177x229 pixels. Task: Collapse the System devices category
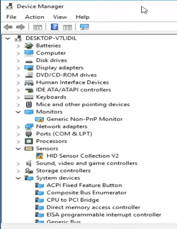point(18,178)
